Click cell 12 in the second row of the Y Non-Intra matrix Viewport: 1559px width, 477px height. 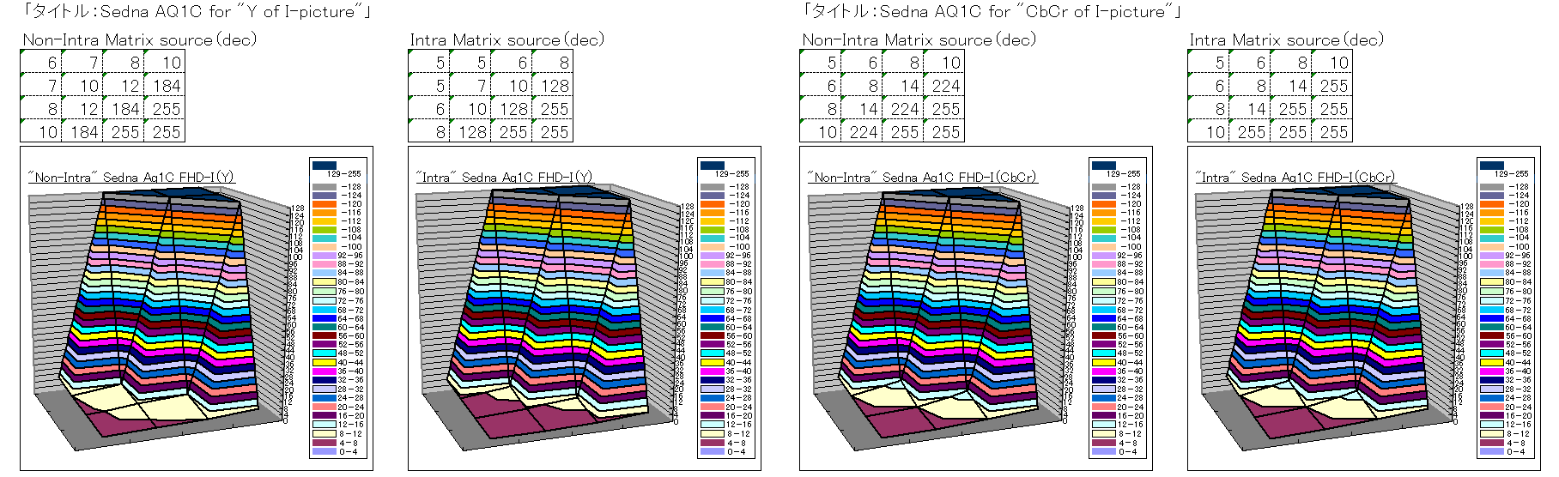click(124, 86)
